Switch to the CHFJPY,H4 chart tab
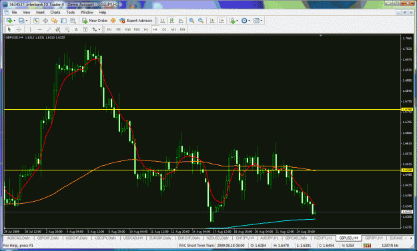 click(x=245, y=238)
